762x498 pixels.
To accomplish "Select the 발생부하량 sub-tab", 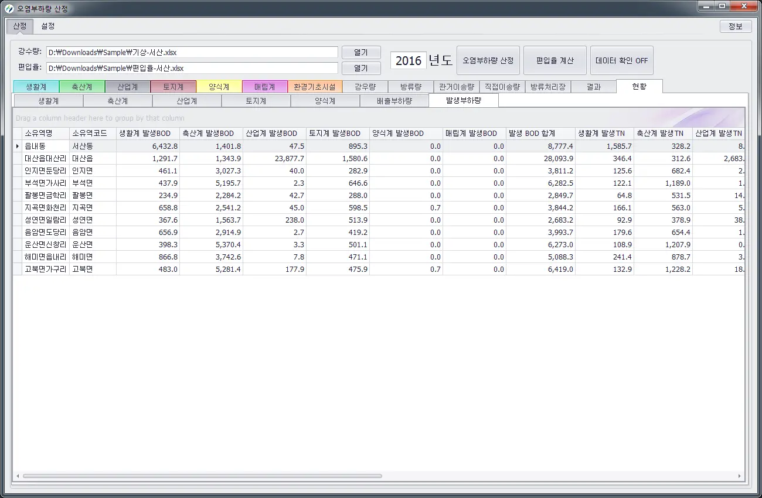I will [x=464, y=100].
